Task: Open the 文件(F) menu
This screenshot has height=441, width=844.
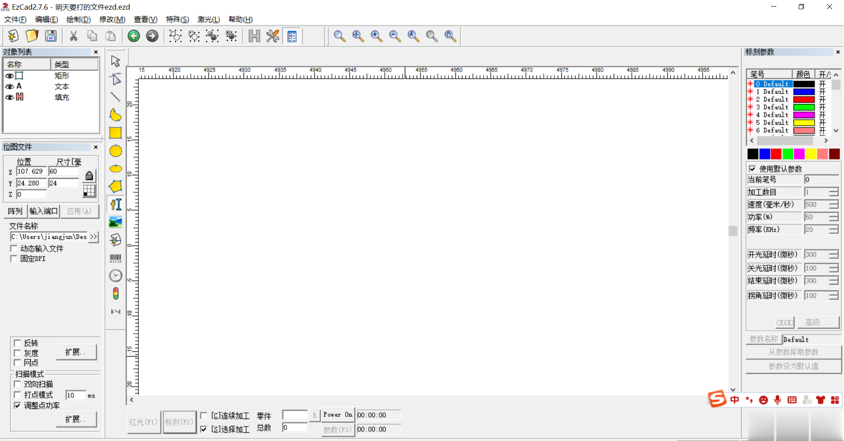Action: pos(15,19)
